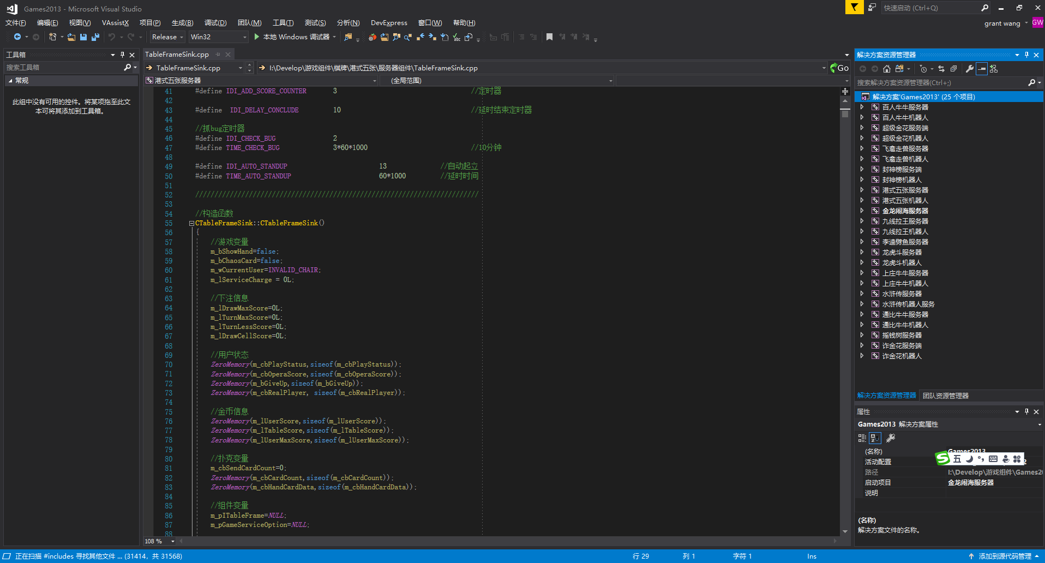The width and height of the screenshot is (1045, 563).
Task: Expand the 港式五张服务器 project node
Action: pyautogui.click(x=862, y=190)
